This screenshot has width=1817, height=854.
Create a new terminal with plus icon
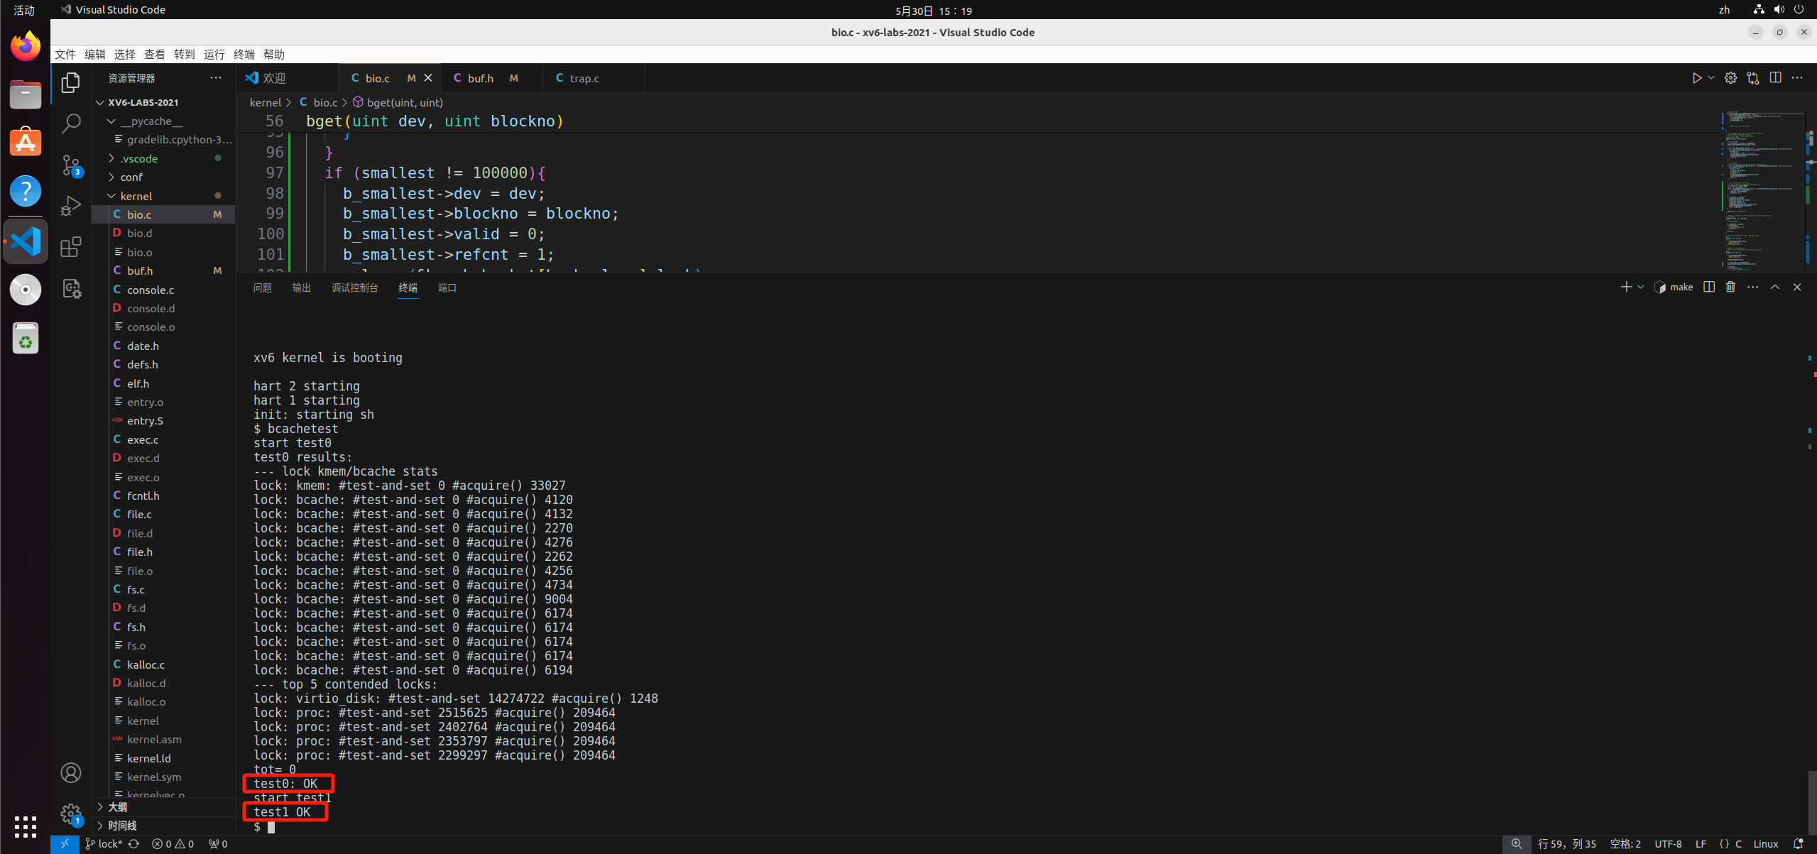(x=1625, y=287)
